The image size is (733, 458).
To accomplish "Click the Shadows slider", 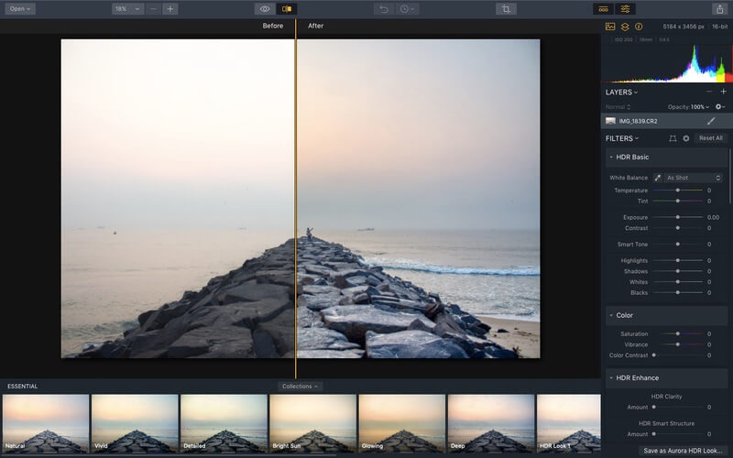I will pos(677,271).
